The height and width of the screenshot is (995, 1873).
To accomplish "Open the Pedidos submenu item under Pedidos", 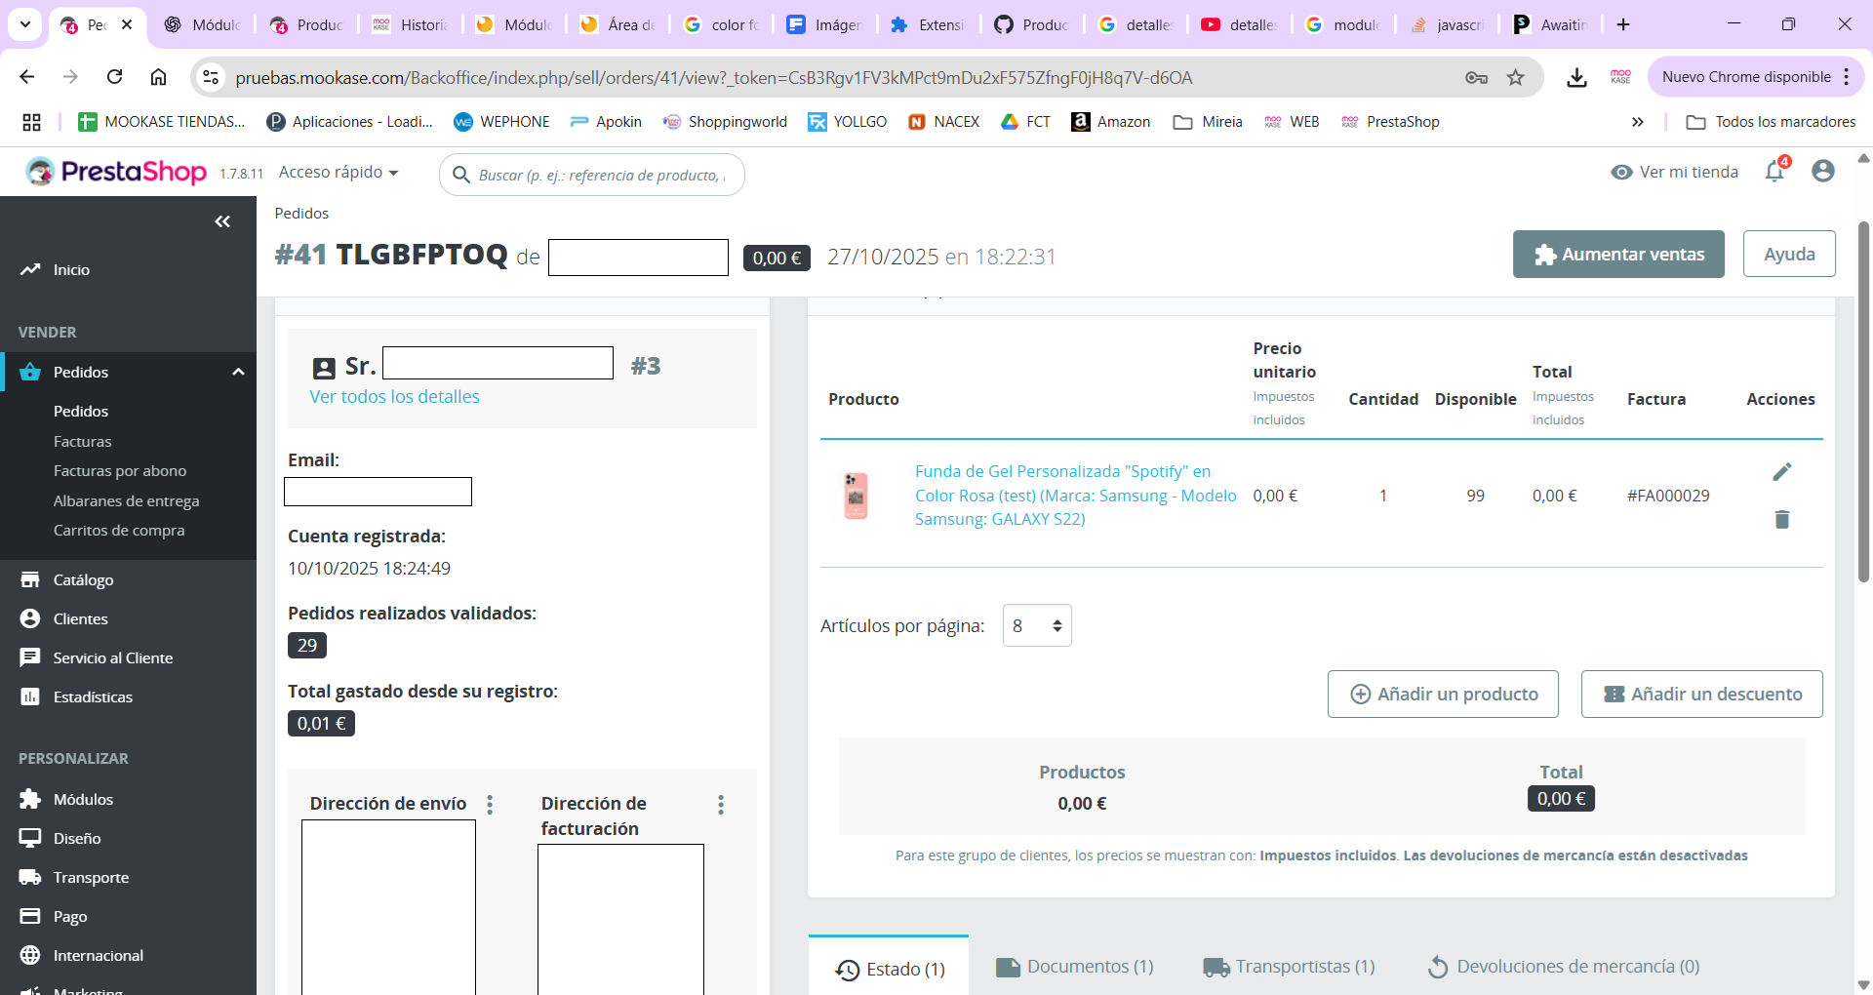I will tap(81, 411).
